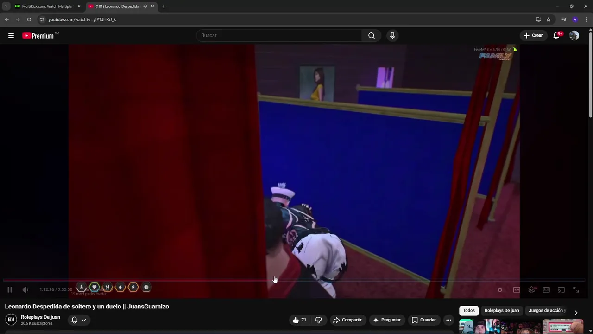Switch to theater mode
The width and height of the screenshot is (593, 334).
546,290
